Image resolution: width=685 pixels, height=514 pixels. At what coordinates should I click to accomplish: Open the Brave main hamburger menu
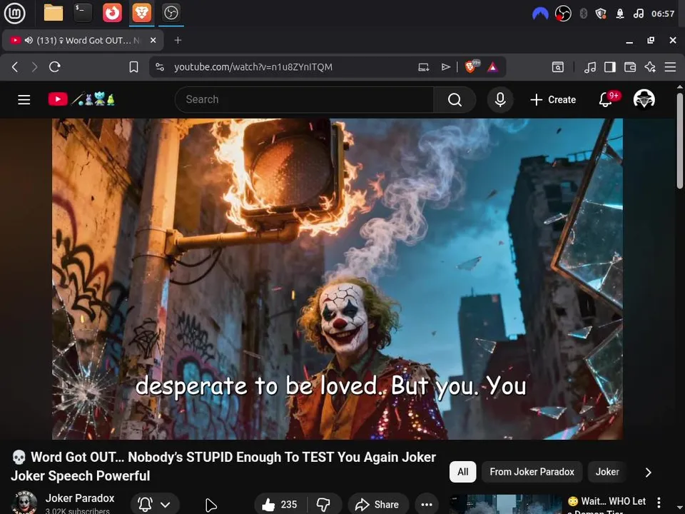[670, 67]
